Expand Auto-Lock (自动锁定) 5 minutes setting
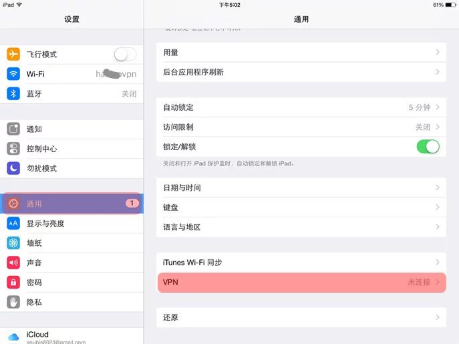Screen dimensions: 459x344 pyautogui.click(x=301, y=107)
